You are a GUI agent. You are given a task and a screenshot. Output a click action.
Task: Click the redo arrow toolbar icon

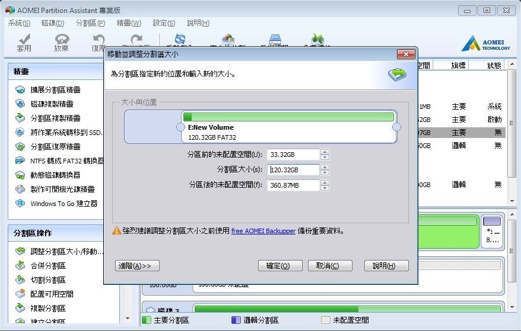(x=136, y=39)
